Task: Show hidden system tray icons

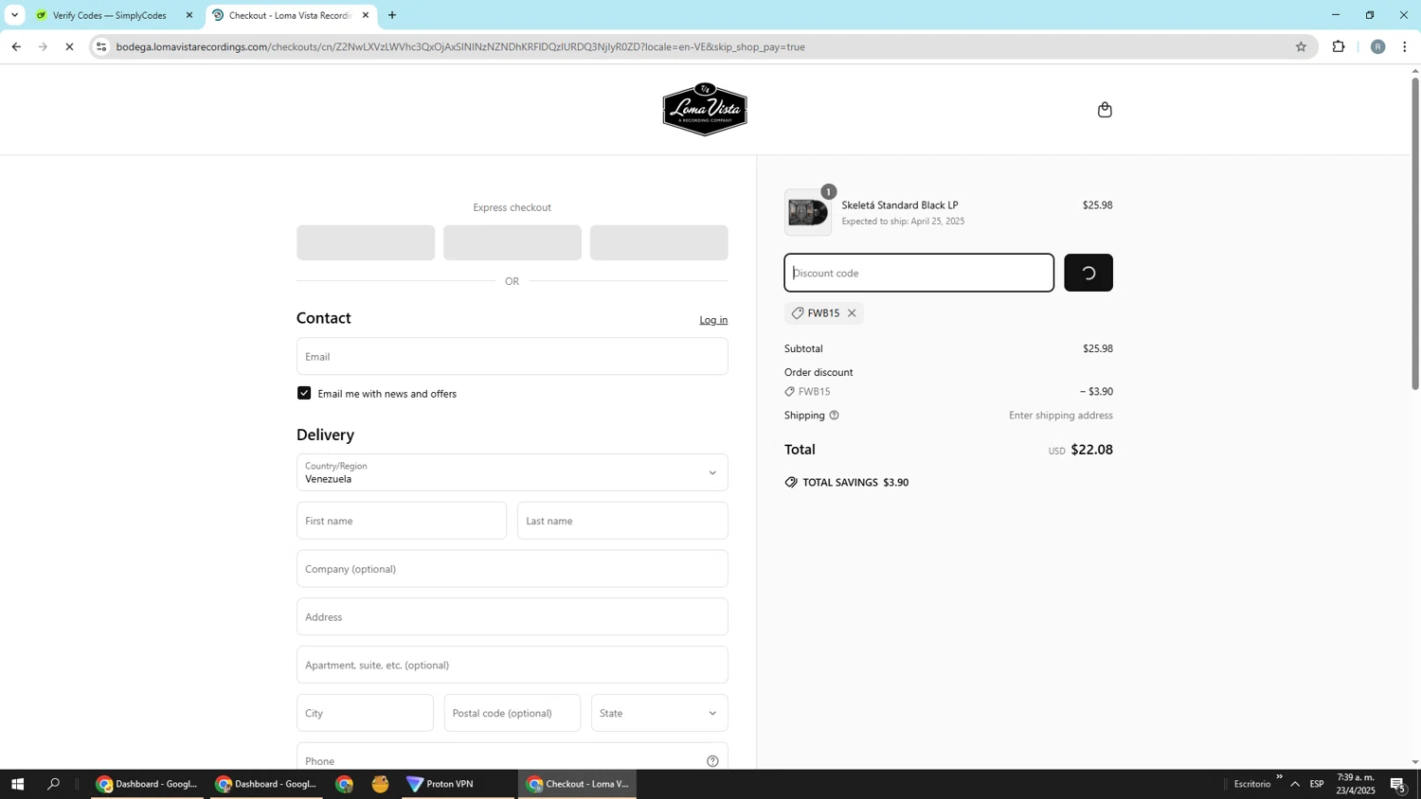Action: pyautogui.click(x=1295, y=784)
